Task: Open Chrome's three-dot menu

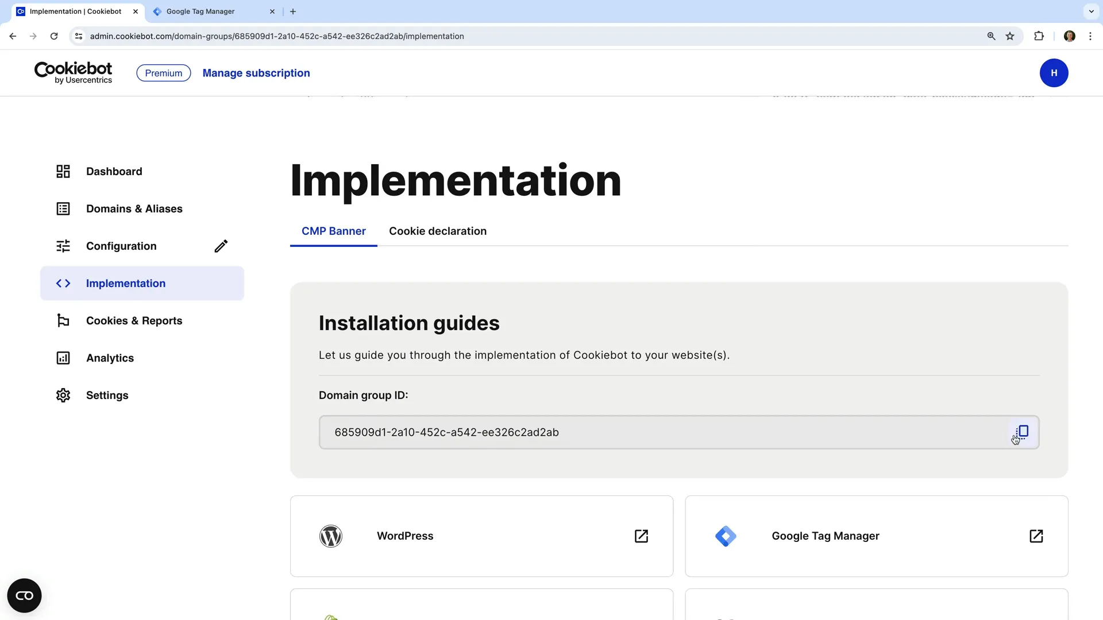Action: (1090, 36)
